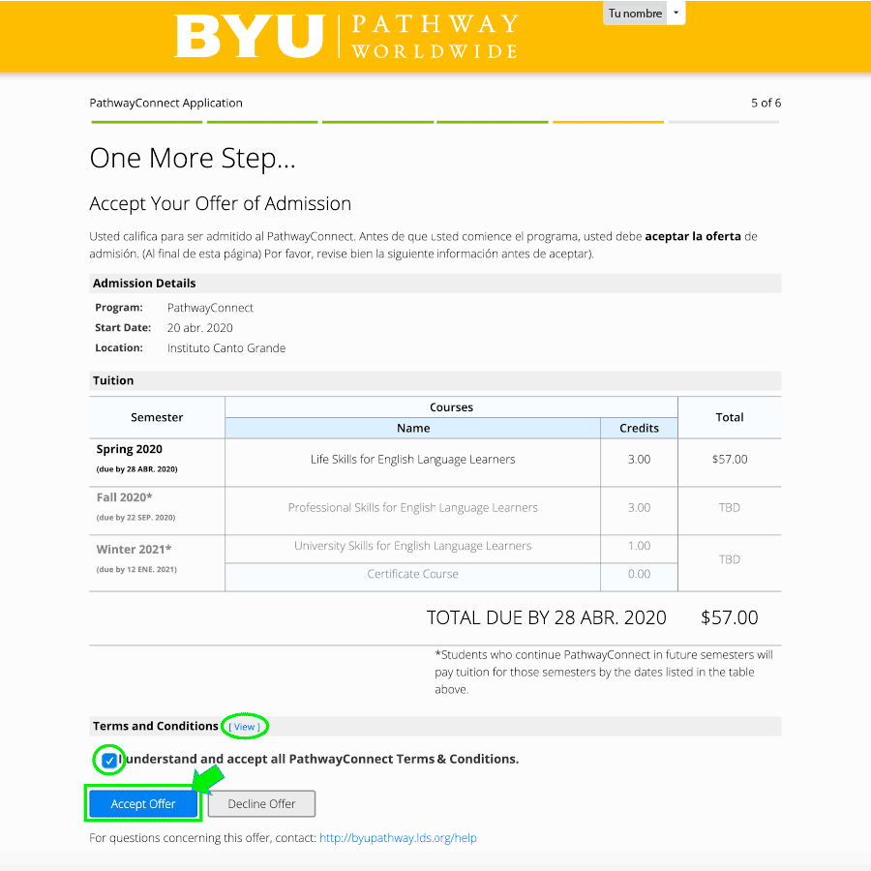Click the 5 of 6 step indicator

(x=766, y=103)
